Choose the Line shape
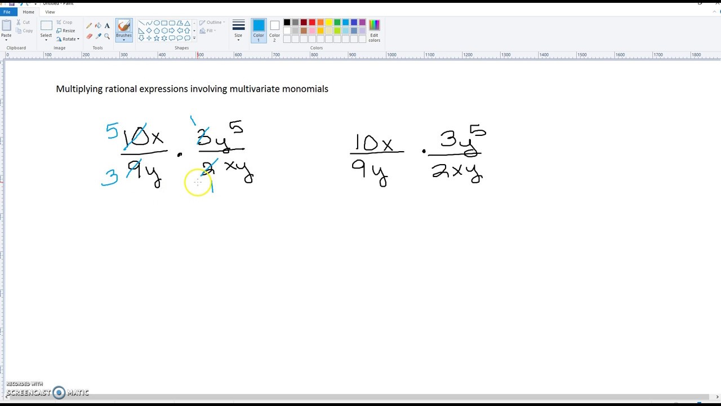Screen dimensions: 721x406 coord(141,23)
